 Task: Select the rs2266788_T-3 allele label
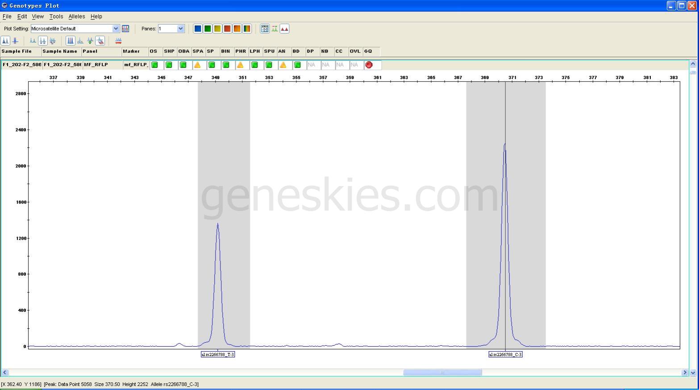tap(218, 354)
